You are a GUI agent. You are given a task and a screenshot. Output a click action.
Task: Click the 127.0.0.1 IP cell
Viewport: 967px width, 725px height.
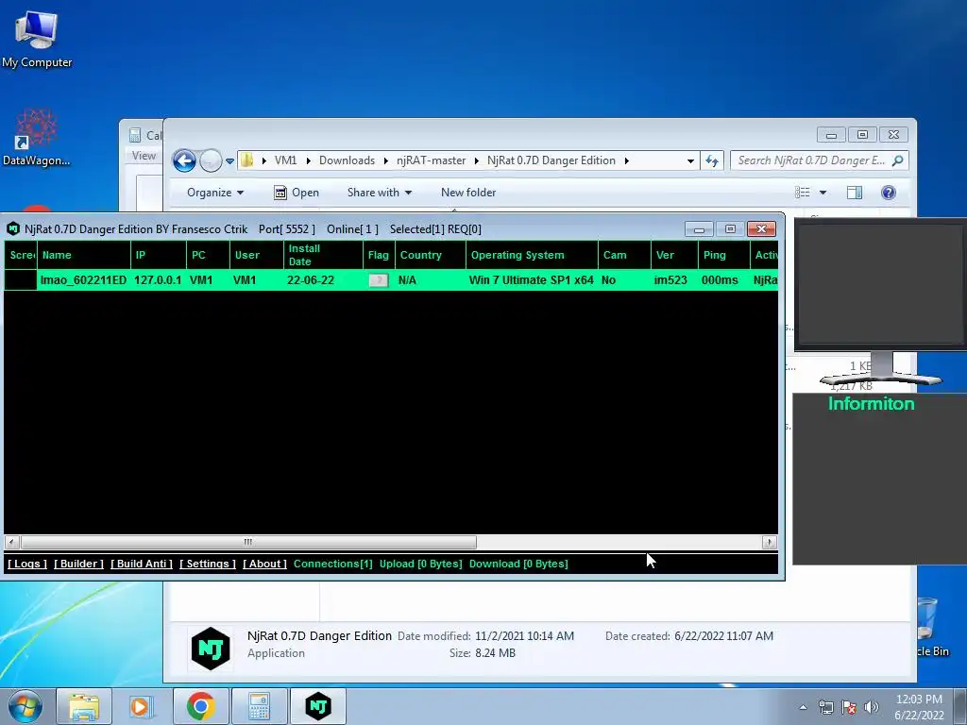pos(158,279)
